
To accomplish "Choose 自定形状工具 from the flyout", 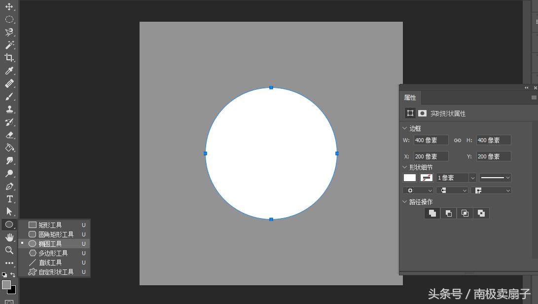I will [x=55, y=272].
